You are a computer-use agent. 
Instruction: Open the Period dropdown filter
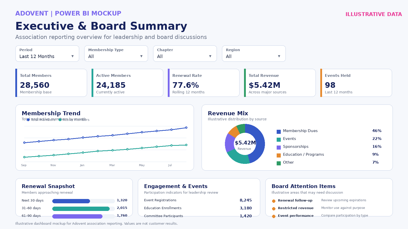47,53
